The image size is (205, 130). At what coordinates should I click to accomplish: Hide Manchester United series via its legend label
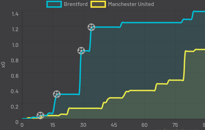click(x=131, y=4)
